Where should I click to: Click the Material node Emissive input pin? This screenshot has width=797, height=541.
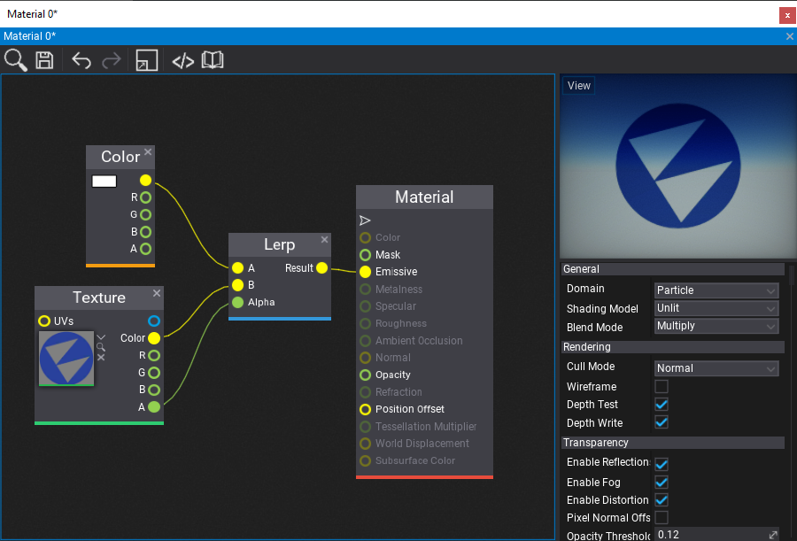[365, 272]
